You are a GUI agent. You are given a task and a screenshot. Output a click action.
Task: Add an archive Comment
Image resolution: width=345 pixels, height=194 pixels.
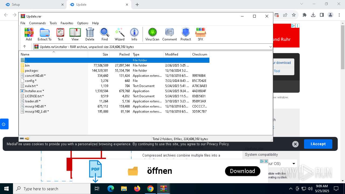click(x=170, y=34)
